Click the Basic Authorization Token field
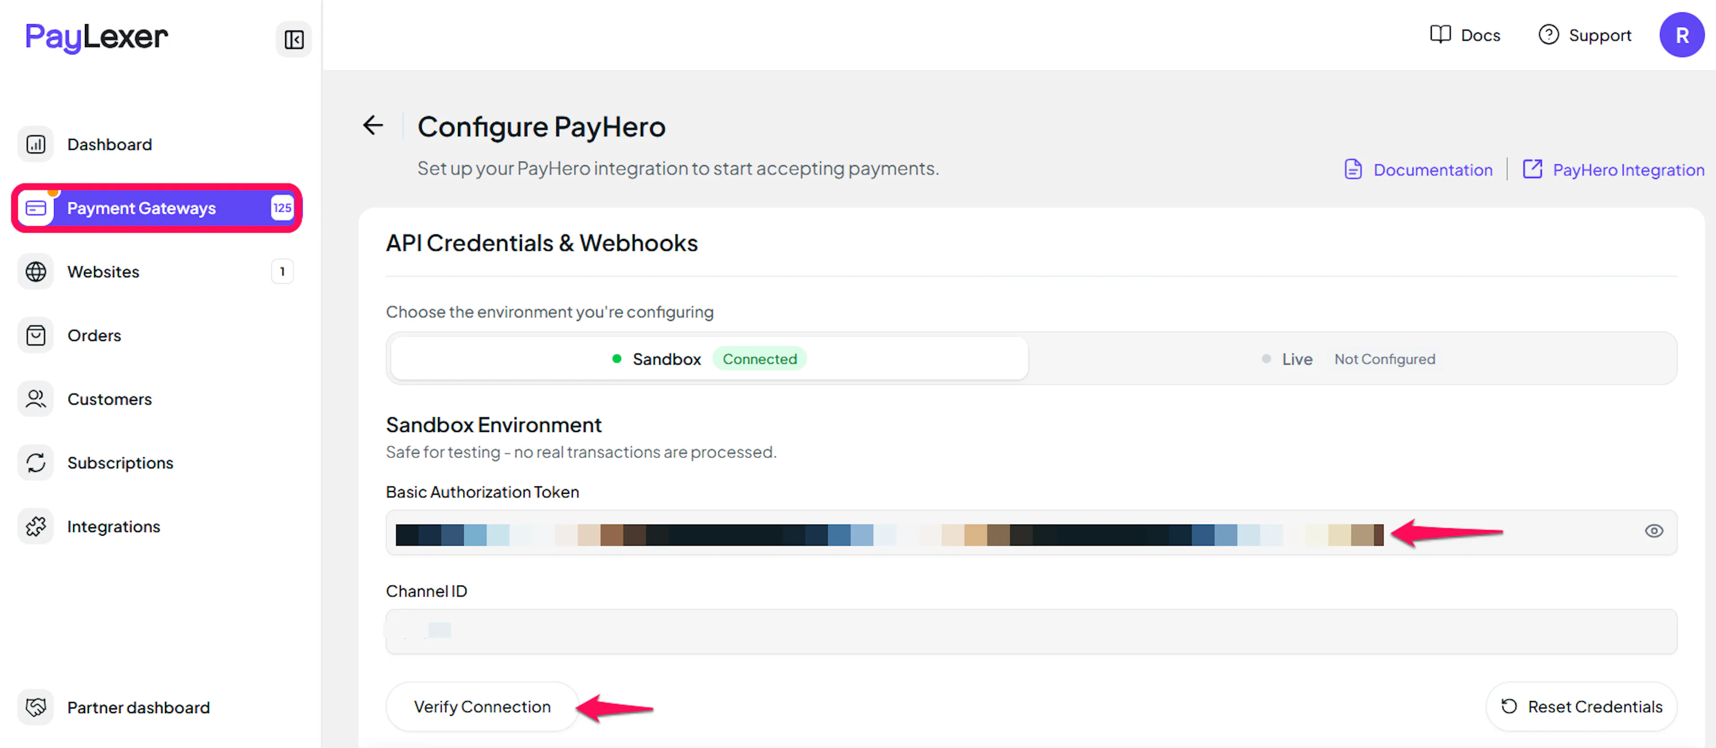 1031,532
